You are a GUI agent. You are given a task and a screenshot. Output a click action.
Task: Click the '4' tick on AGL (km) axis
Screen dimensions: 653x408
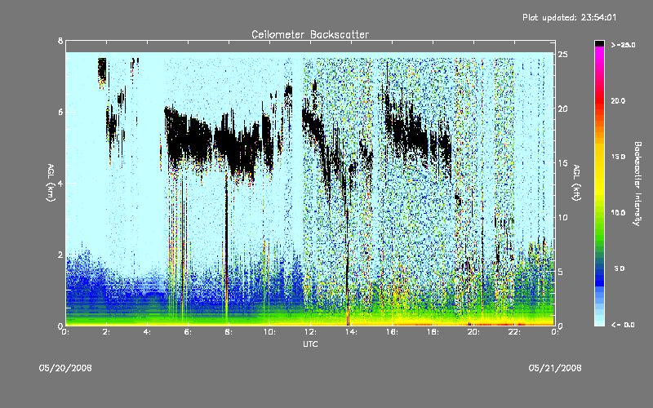pos(60,183)
